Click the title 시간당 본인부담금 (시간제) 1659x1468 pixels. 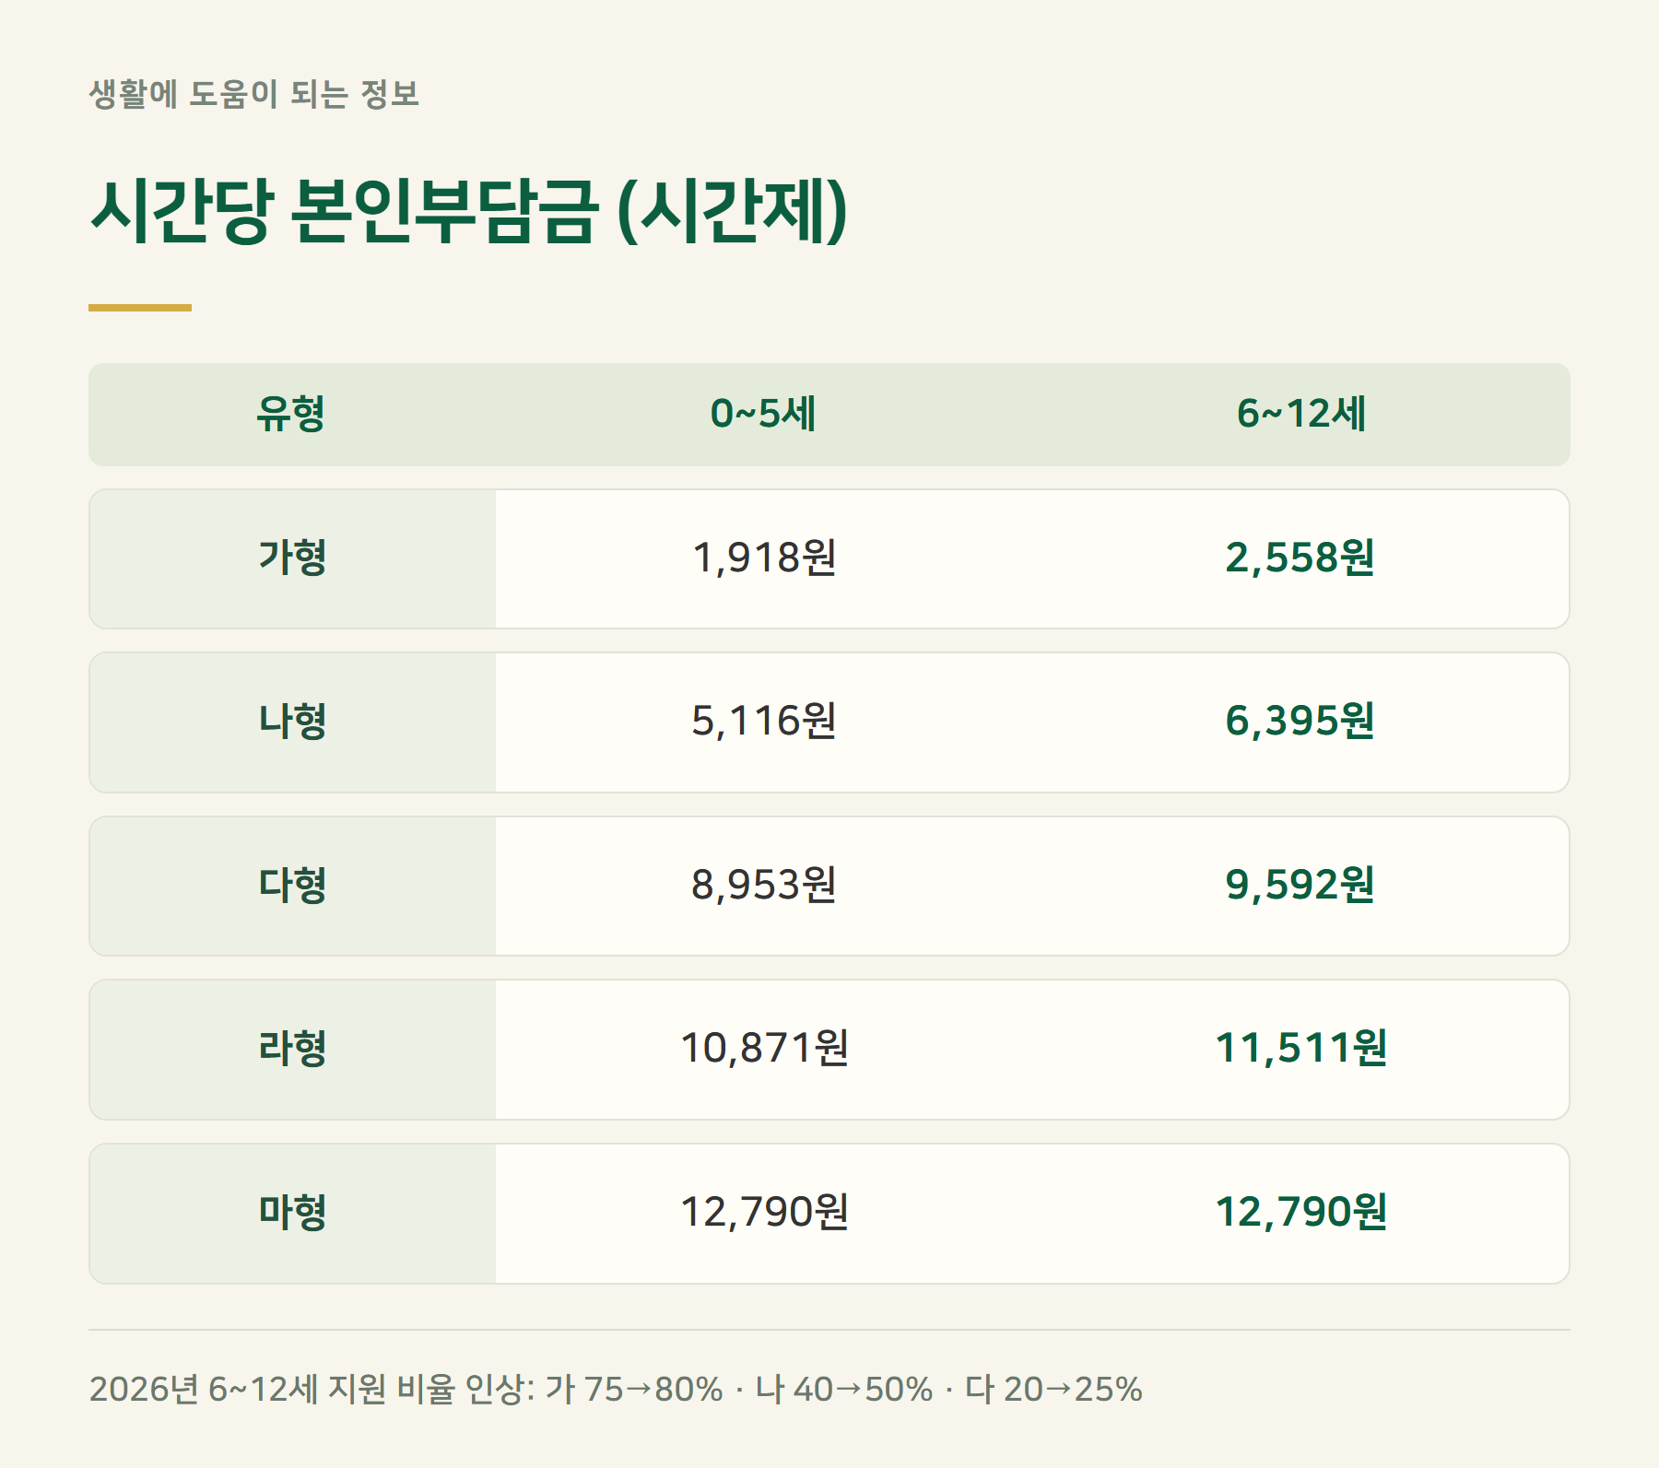468,212
